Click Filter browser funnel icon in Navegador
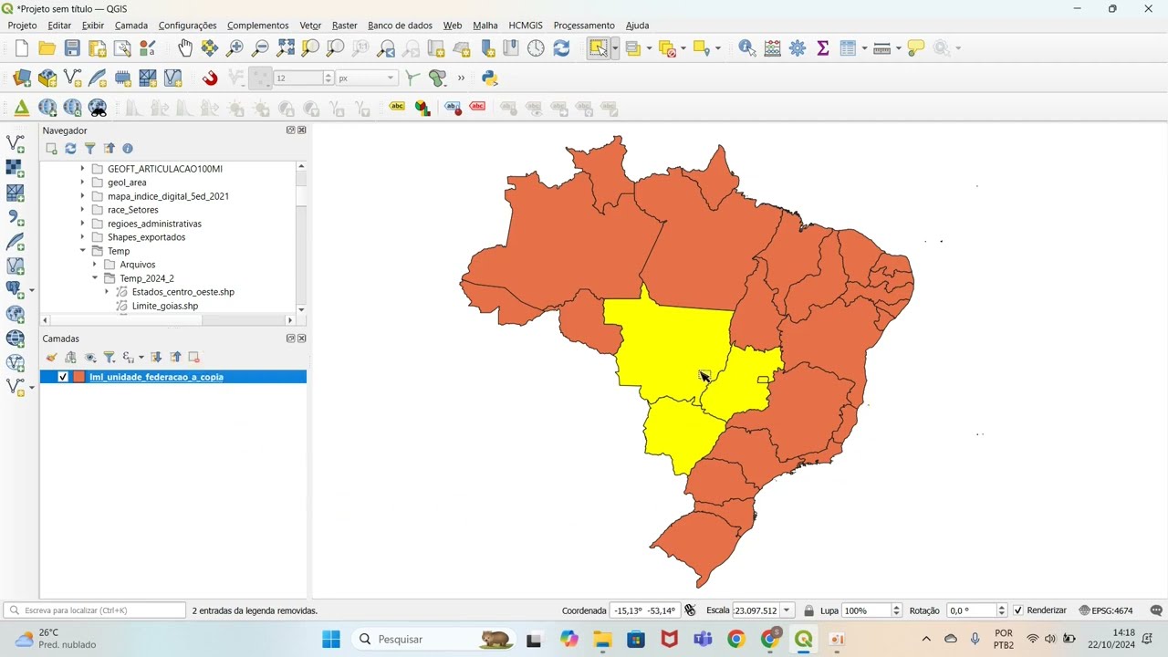 click(89, 149)
